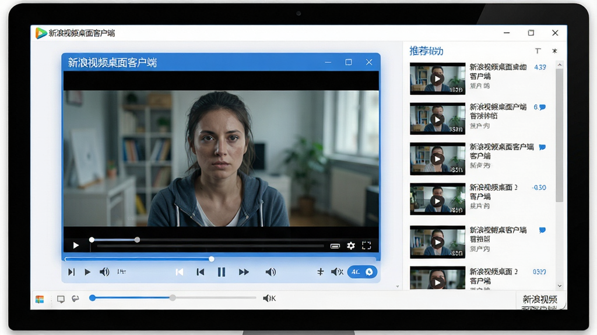This screenshot has height=335, width=597.
Task: Open the 推荐 recommendations tab heading
Action: [x=426, y=51]
